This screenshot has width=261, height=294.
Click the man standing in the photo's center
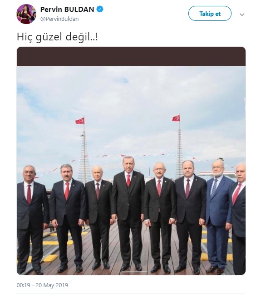click(x=128, y=213)
